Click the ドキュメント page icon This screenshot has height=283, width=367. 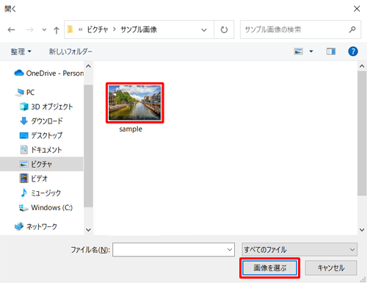point(23,150)
